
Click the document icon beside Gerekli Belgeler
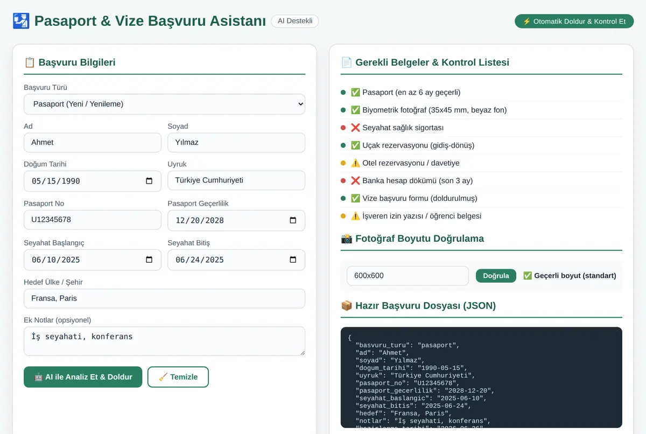point(347,62)
